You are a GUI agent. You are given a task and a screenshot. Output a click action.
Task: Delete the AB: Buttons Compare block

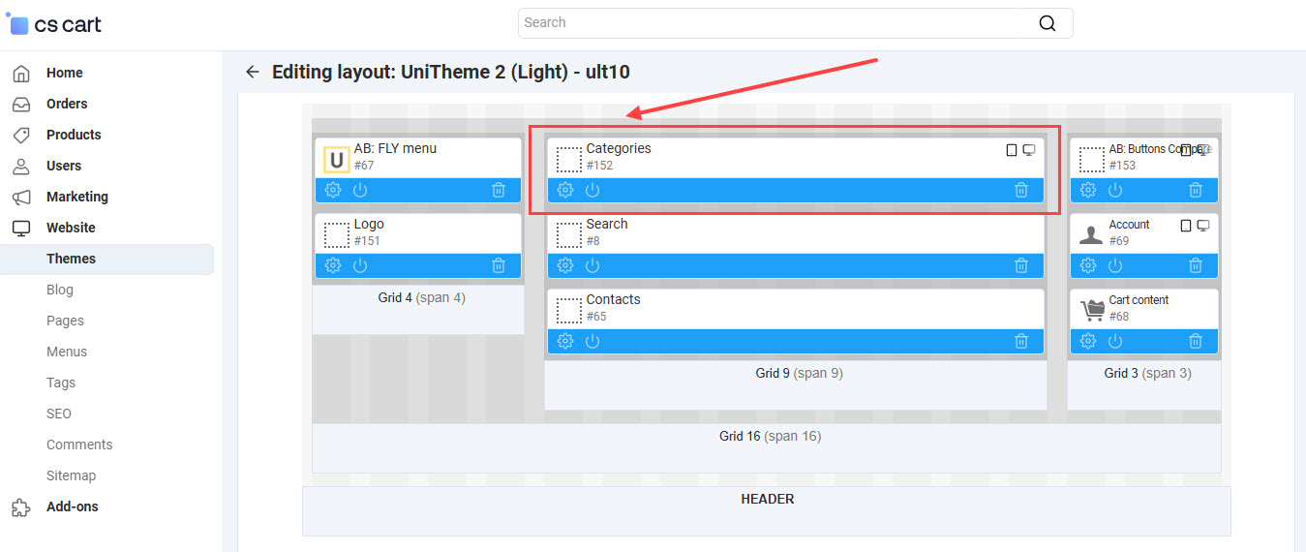(x=1196, y=190)
